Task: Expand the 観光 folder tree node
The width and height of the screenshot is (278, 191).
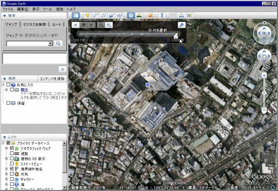Action: (7, 90)
